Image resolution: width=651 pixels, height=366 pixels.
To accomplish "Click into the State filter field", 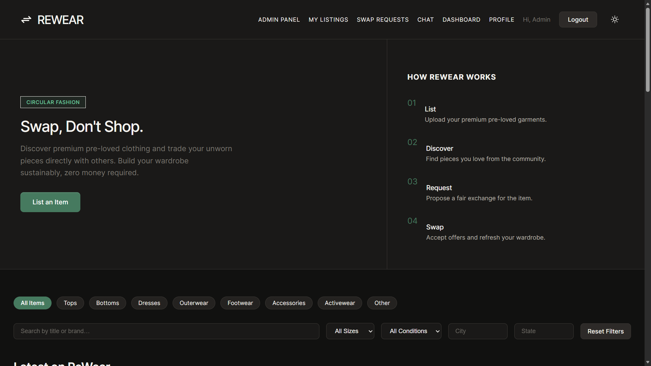I will (544, 331).
